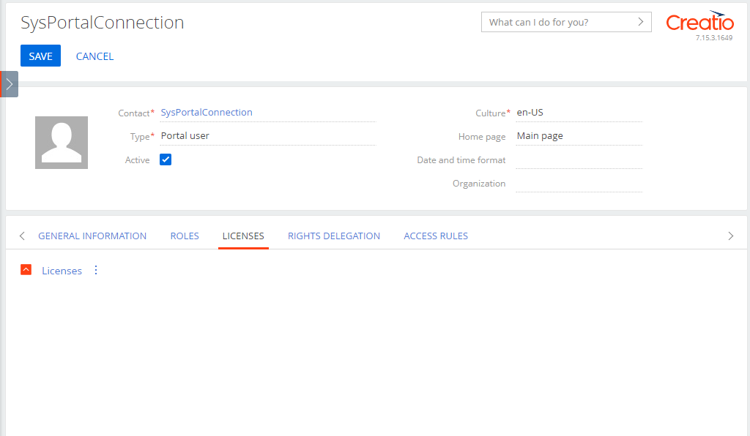The height and width of the screenshot is (436, 750).
Task: Click the Cancel button
Action: pyautogui.click(x=94, y=56)
